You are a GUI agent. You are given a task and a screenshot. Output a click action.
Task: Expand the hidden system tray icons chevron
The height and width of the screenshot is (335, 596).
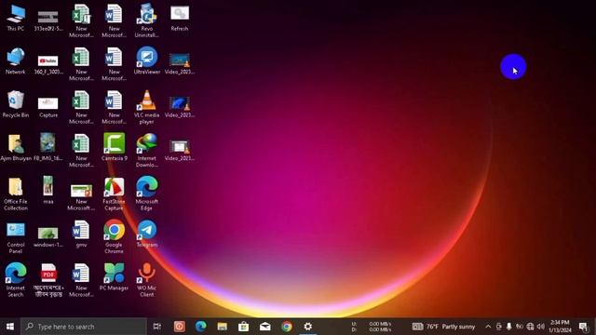coord(488,327)
